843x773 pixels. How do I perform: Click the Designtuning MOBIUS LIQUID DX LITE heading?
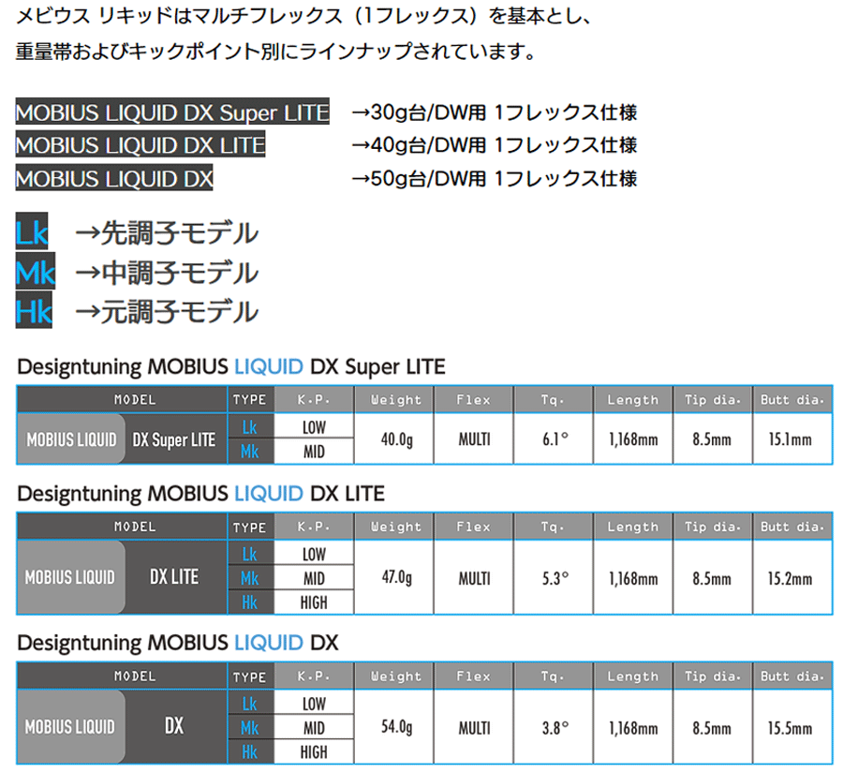201,494
